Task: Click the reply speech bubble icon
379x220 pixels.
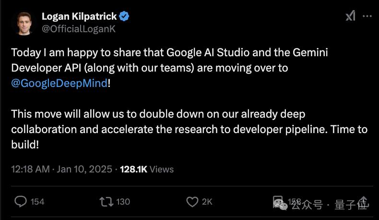Action: click(21, 201)
